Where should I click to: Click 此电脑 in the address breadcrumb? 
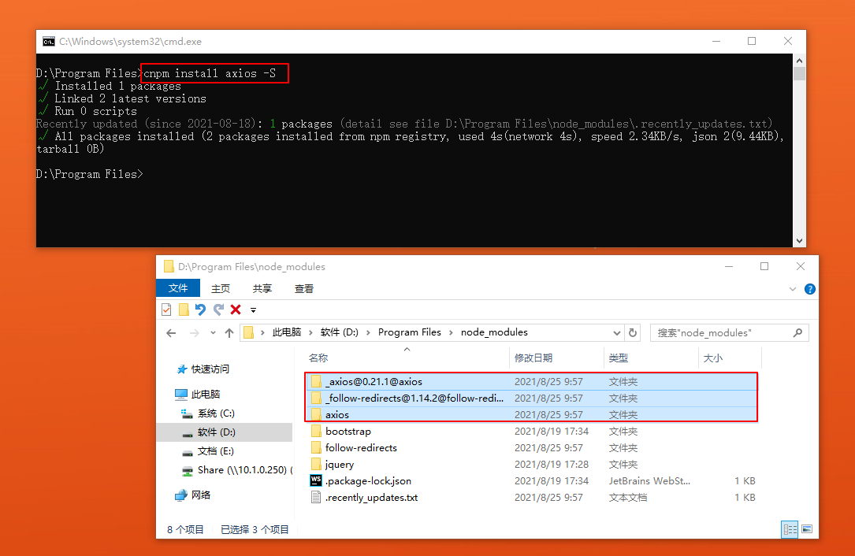pos(287,332)
